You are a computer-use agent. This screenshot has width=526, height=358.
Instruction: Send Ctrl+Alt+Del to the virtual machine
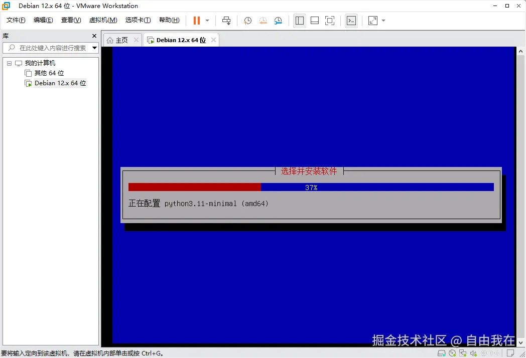(226, 21)
